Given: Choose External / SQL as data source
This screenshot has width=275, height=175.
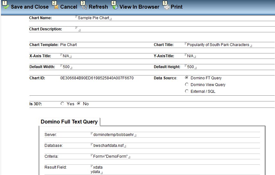Looking at the screenshot, I should click(x=187, y=91).
